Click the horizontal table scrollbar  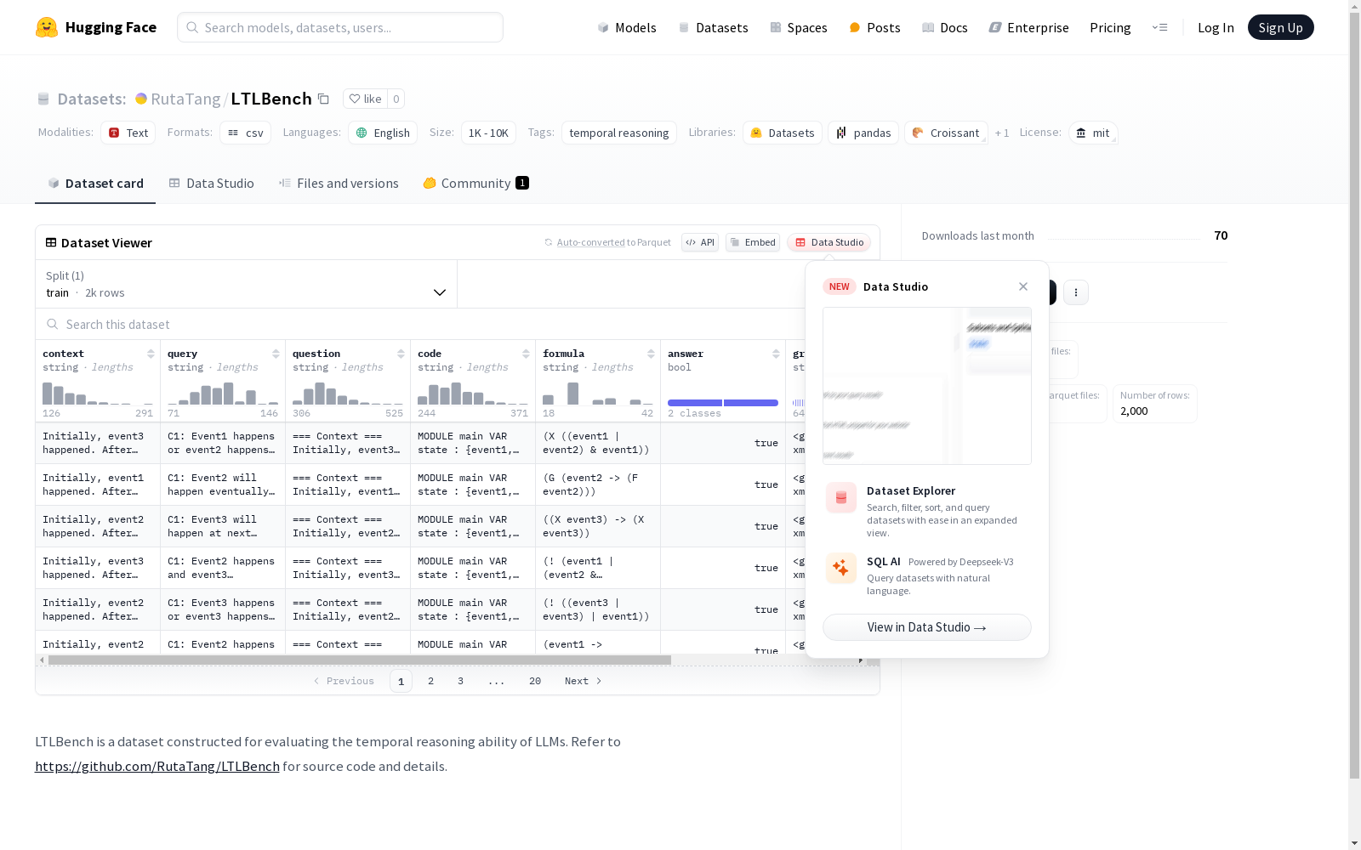(360, 660)
